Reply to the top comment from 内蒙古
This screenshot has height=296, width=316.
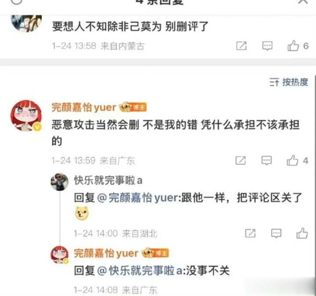267,46
